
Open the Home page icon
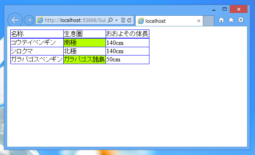click(x=221, y=20)
